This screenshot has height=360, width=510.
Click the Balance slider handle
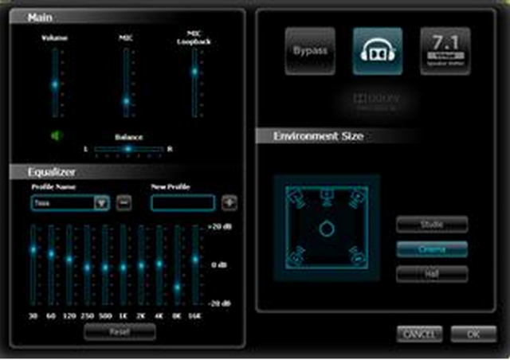[x=127, y=149]
